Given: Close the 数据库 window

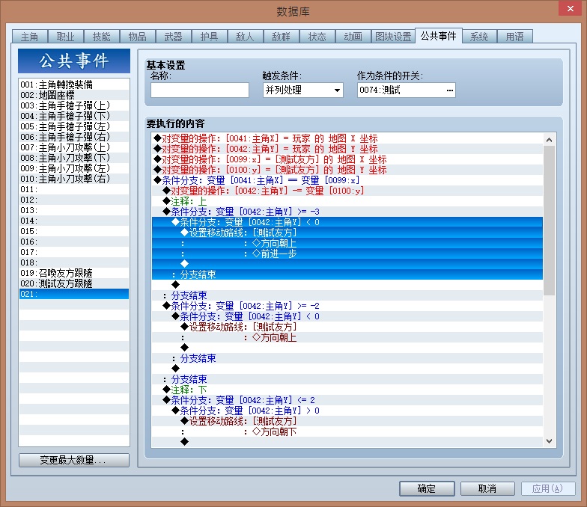Looking at the screenshot, I should point(571,8).
